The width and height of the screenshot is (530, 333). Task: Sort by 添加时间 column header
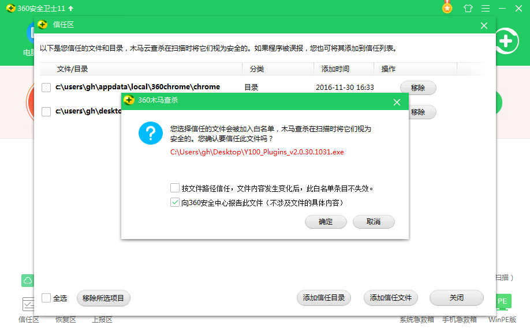(335, 69)
